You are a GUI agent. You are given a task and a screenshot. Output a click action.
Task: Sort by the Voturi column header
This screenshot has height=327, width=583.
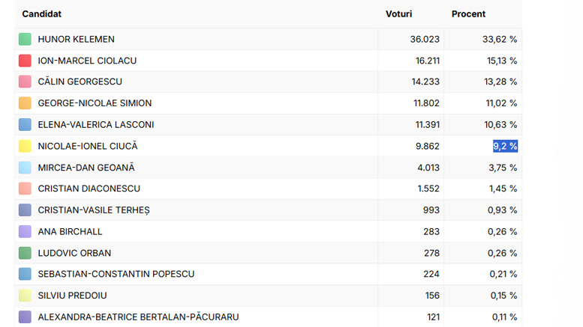398,14
